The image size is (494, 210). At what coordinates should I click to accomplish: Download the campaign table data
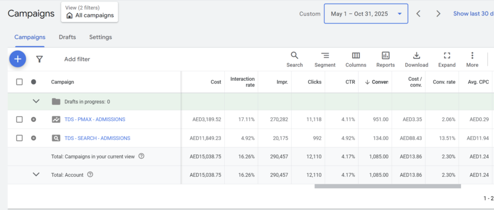point(416,59)
